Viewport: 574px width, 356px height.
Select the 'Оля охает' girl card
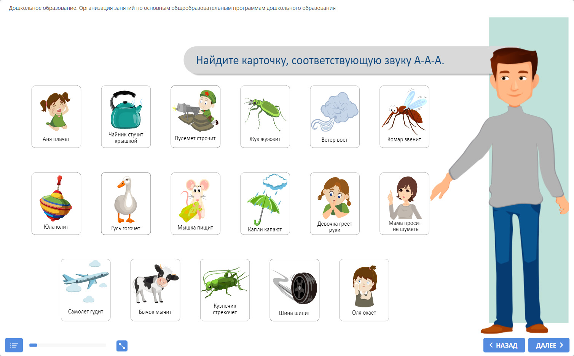coord(364,290)
